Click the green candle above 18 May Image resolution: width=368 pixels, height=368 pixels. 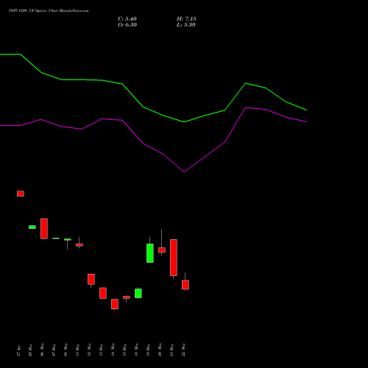(138, 293)
